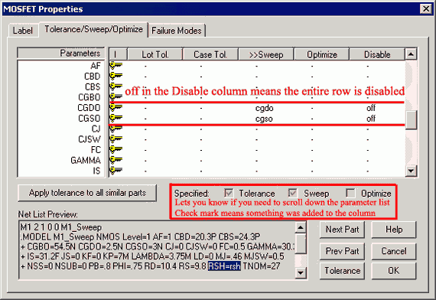This screenshot has height=300, width=436.
Task: Enable the Optimize specified checkbox
Action: [350, 193]
